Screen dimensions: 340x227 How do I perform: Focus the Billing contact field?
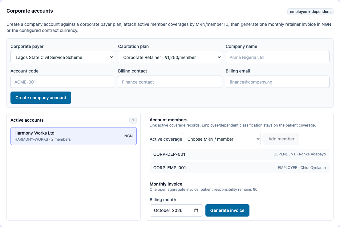pyautogui.click(x=170, y=82)
